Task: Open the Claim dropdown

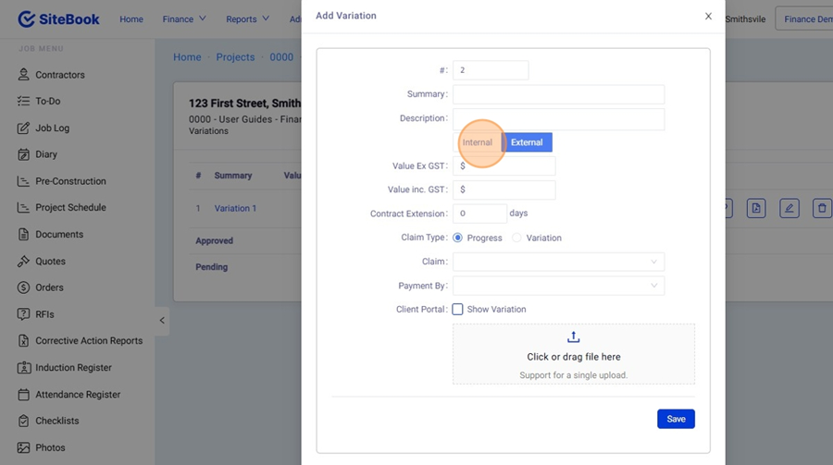Action: [558, 263]
